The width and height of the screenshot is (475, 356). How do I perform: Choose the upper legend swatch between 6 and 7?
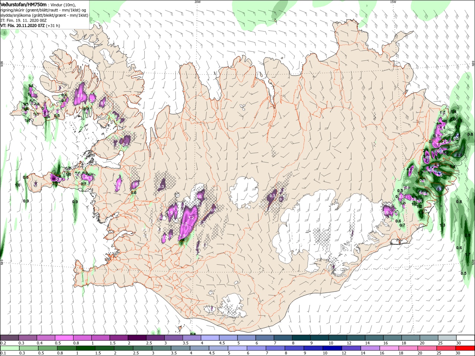click(x=264, y=338)
